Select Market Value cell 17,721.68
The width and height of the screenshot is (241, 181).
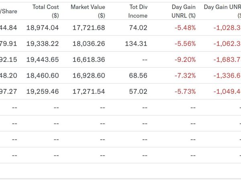(x=89, y=28)
